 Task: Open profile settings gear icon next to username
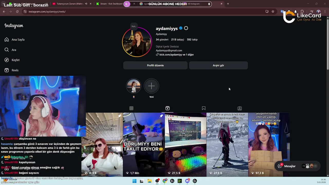186,28
